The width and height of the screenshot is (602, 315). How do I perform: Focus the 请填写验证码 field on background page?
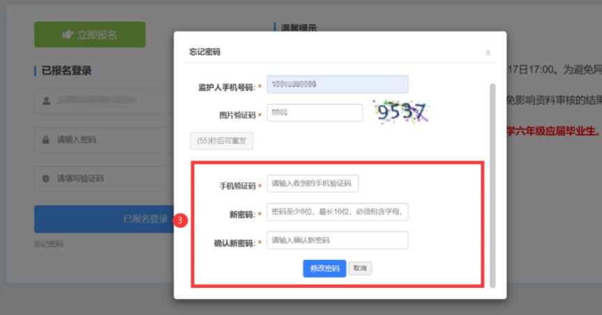pos(104,179)
